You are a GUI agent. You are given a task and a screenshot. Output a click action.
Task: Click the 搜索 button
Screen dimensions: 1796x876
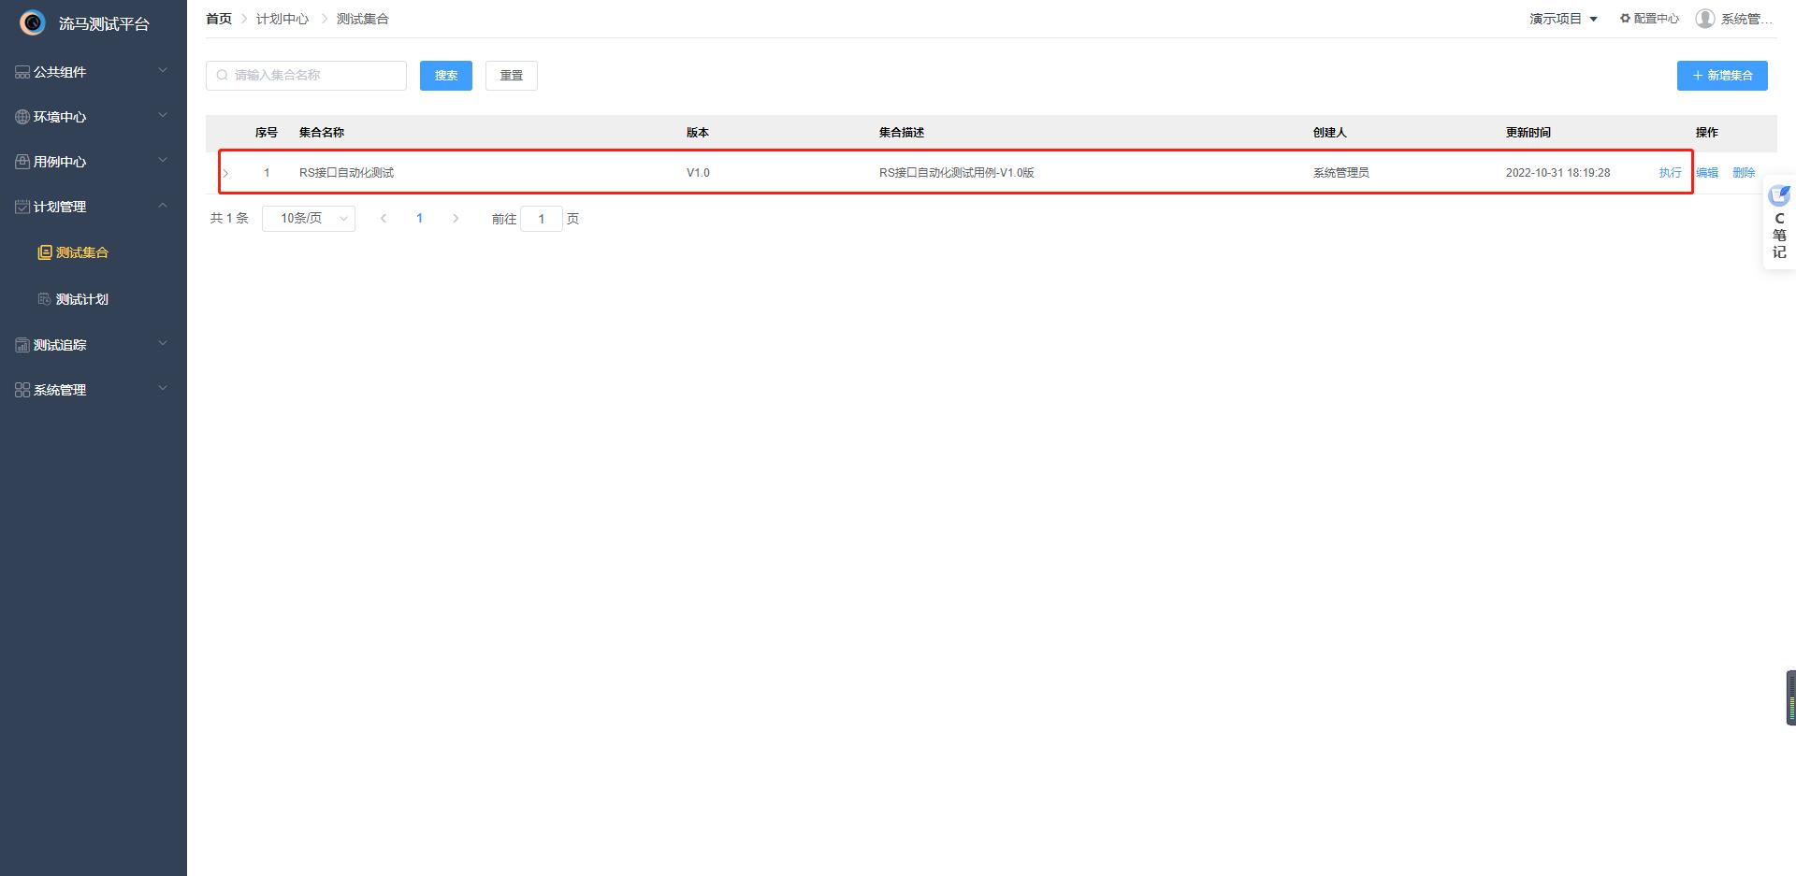click(446, 76)
